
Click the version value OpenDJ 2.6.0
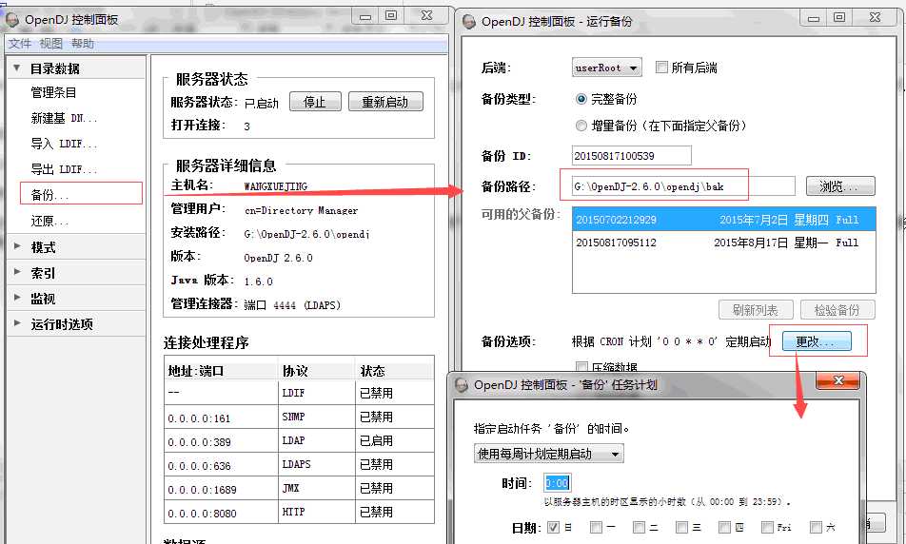(279, 258)
